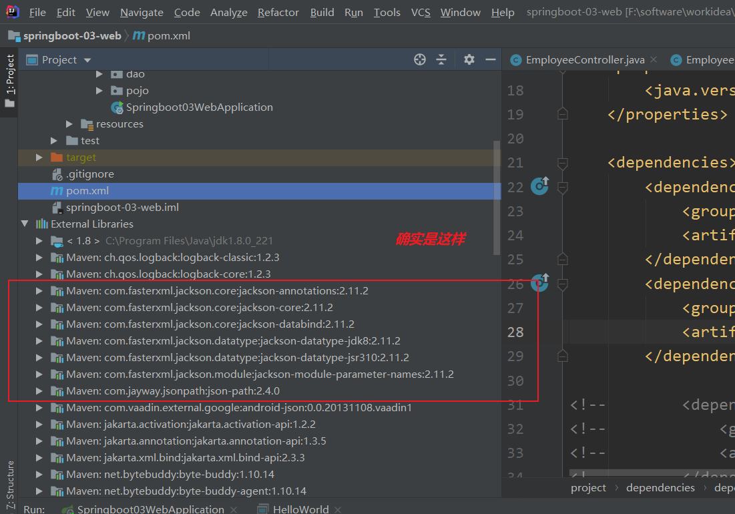The height and width of the screenshot is (514, 735).
Task: Click the JDK 1.8 library icon
Action: (x=57, y=241)
